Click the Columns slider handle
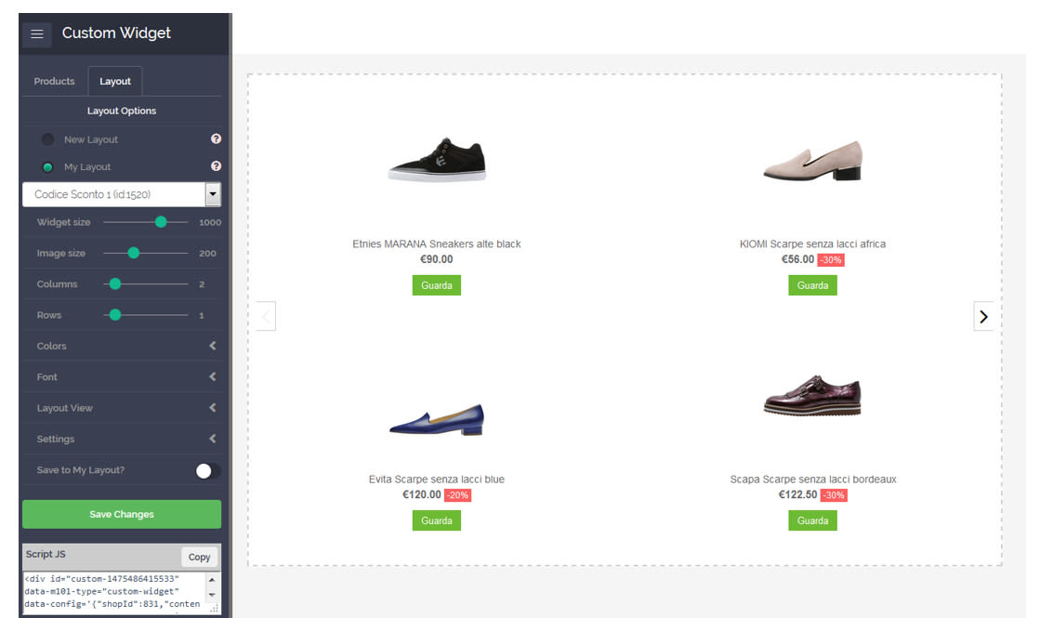The image size is (1040, 618). [x=114, y=283]
